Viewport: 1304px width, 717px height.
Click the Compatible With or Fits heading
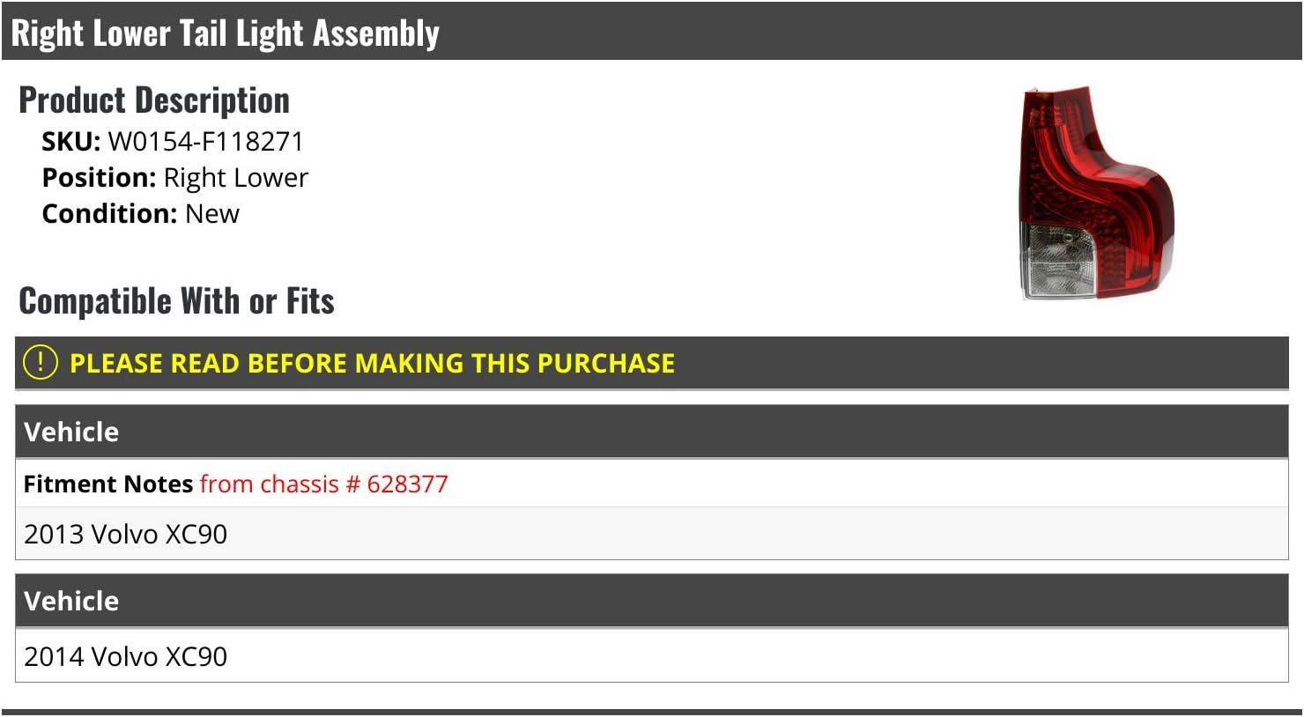click(176, 301)
